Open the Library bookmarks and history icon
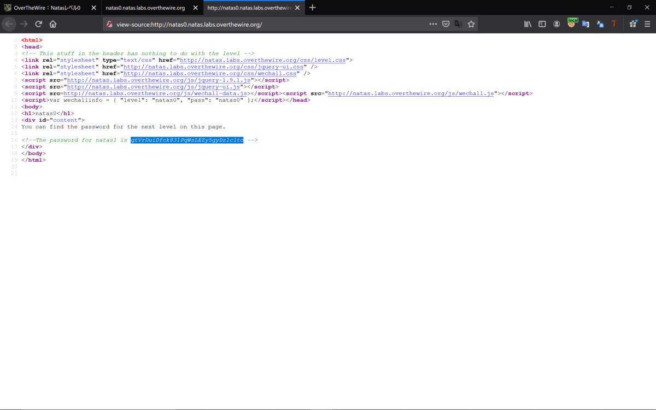This screenshot has height=410, width=656. pyautogui.click(x=528, y=24)
